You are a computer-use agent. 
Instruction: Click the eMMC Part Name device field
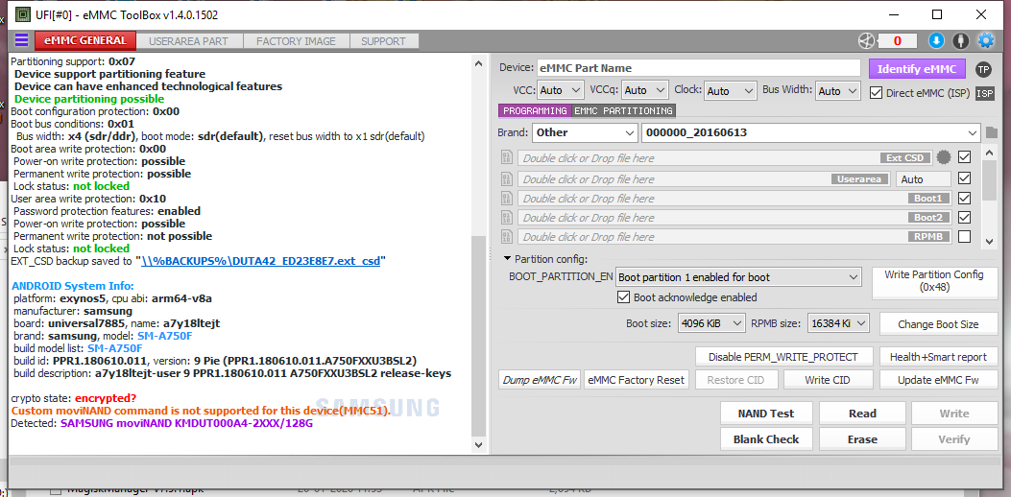698,68
